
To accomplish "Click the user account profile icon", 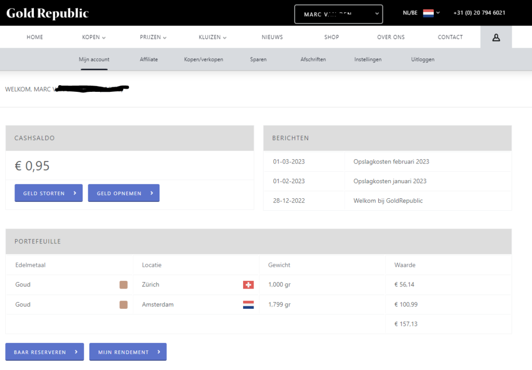I will point(496,37).
